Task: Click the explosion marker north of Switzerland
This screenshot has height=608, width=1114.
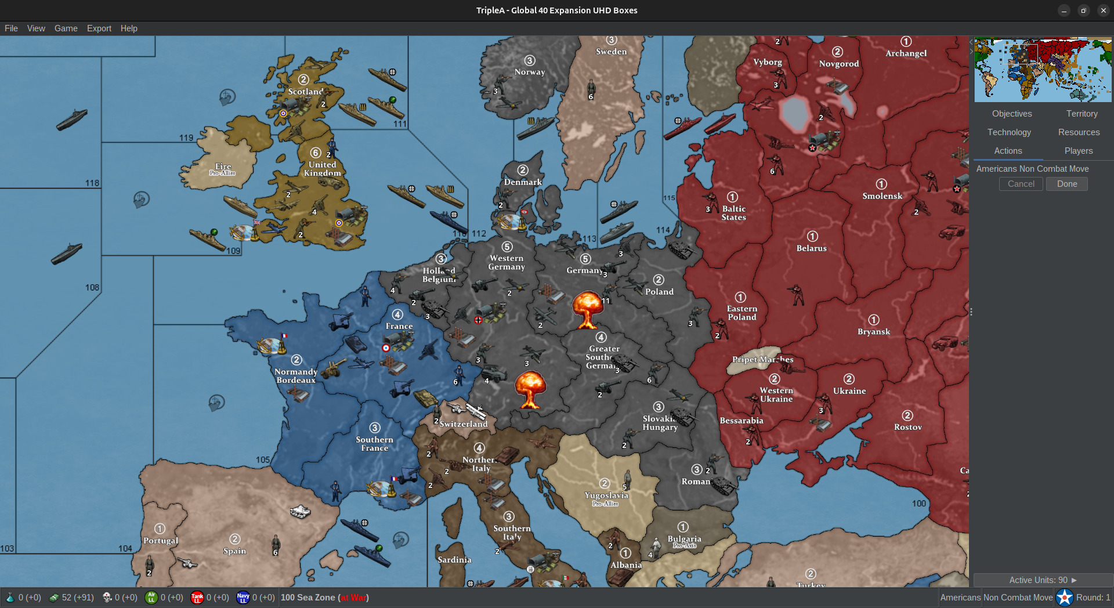Action: coord(530,389)
